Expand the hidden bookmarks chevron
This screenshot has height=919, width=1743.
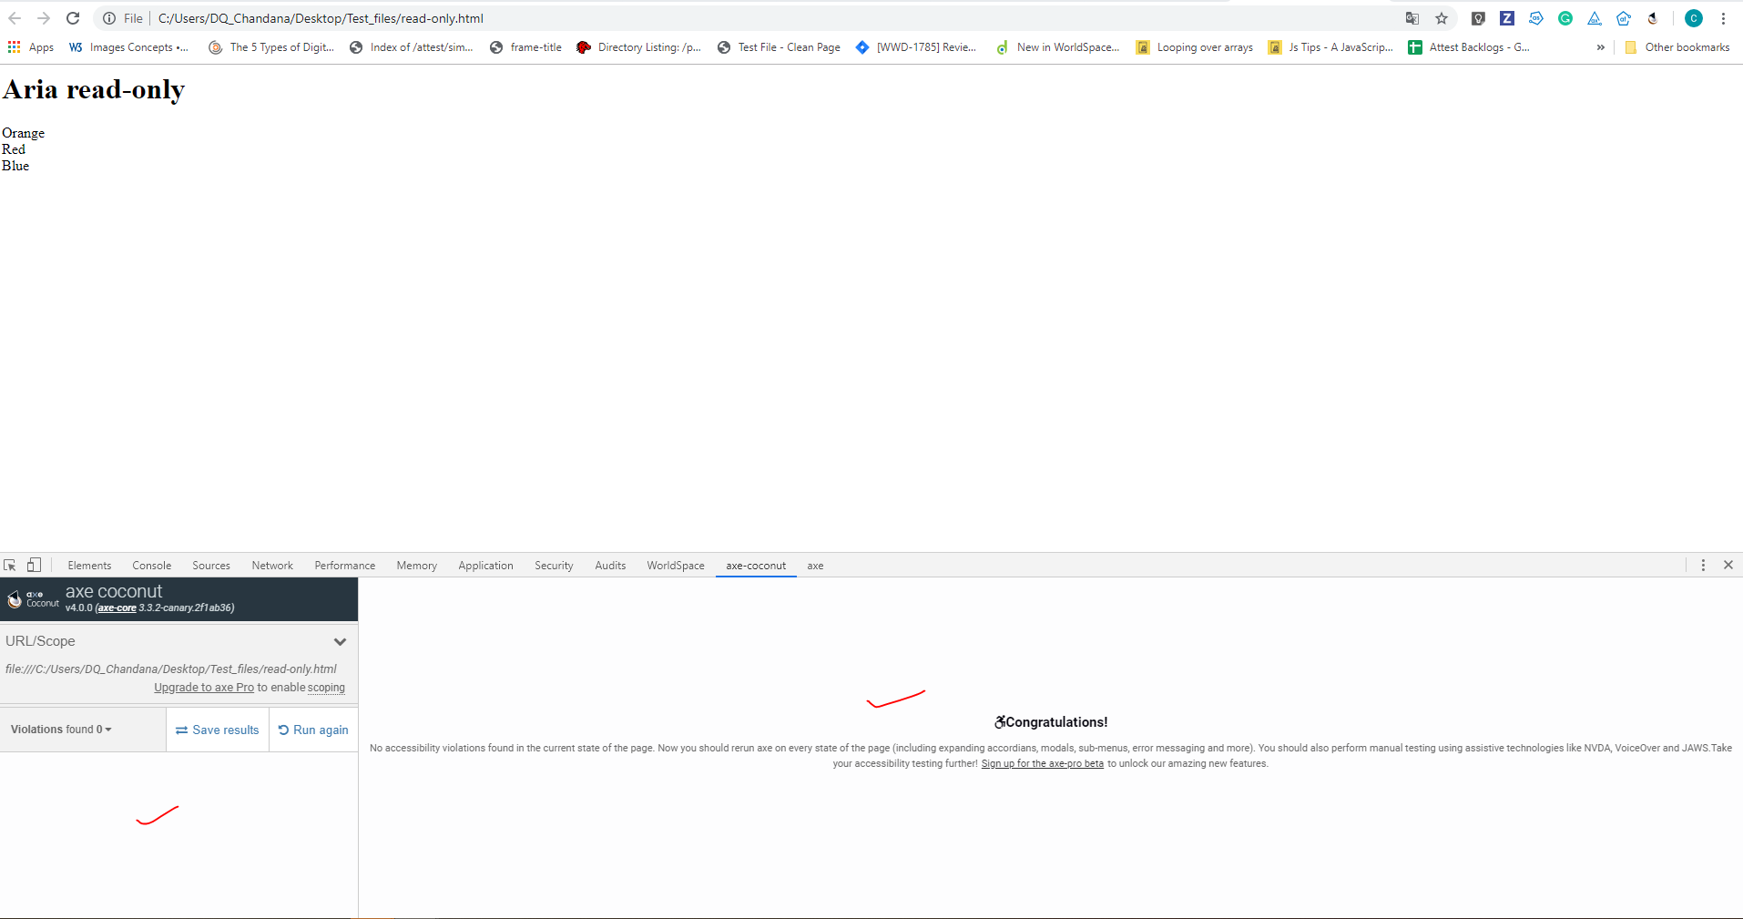1600,47
